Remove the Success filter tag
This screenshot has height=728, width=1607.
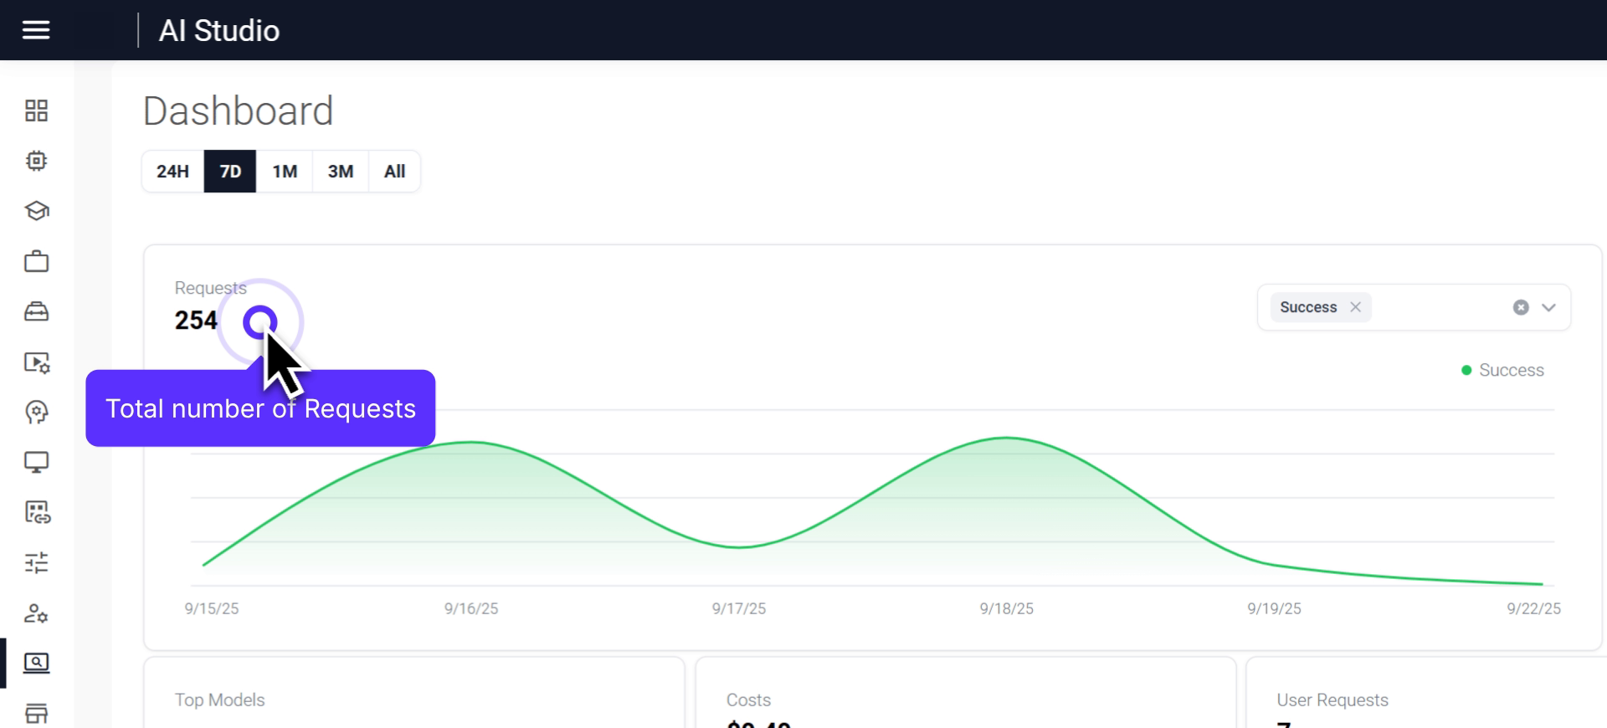(1355, 307)
